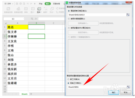135x98 pixels.
Task: Click the select-all corner of the sheet
Action: coord(6,23)
